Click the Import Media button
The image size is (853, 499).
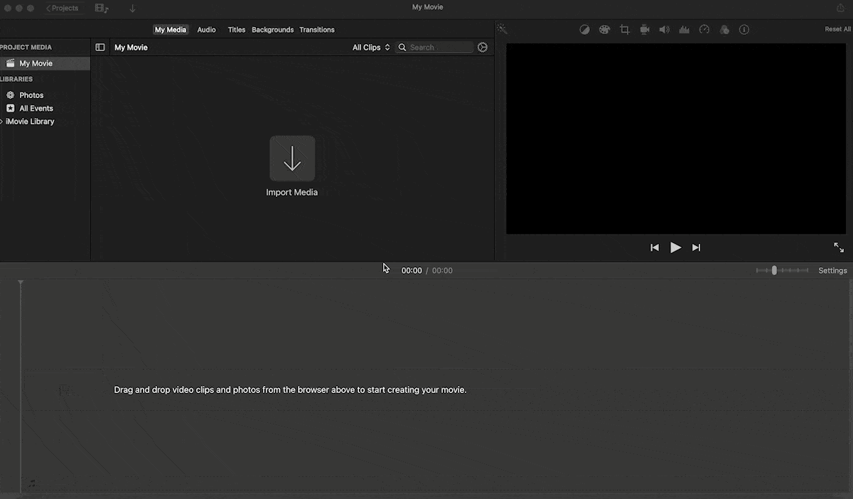tap(292, 159)
